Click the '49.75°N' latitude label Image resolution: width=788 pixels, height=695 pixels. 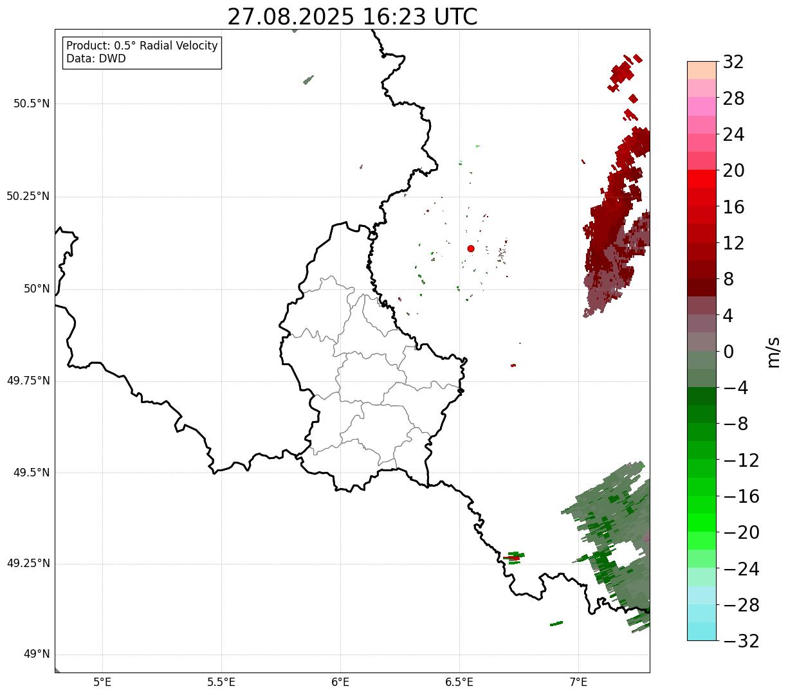(28, 381)
